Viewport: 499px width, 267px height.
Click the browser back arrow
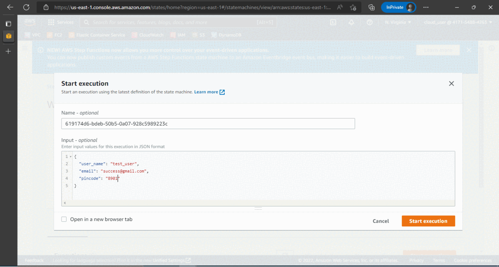[10, 7]
